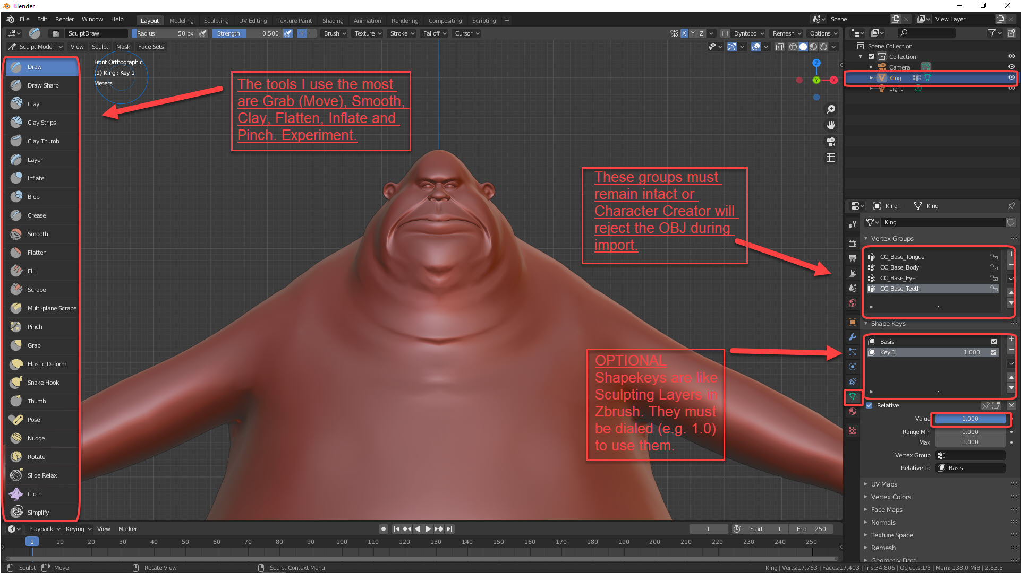Toggle the Relative shape keys checkbox
Image resolution: width=1021 pixels, height=573 pixels.
pos(869,405)
